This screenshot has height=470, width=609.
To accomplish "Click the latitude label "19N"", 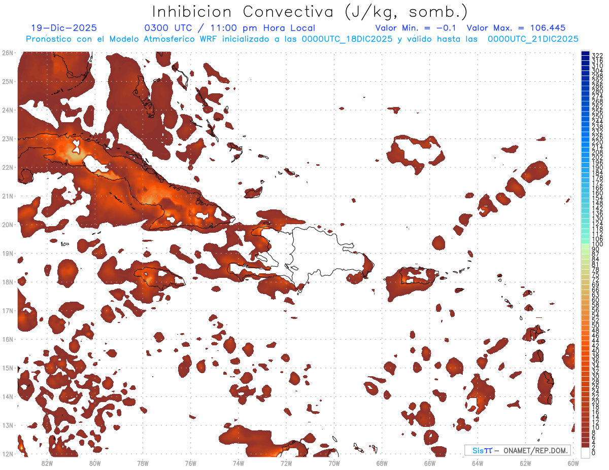I will click(x=7, y=253).
